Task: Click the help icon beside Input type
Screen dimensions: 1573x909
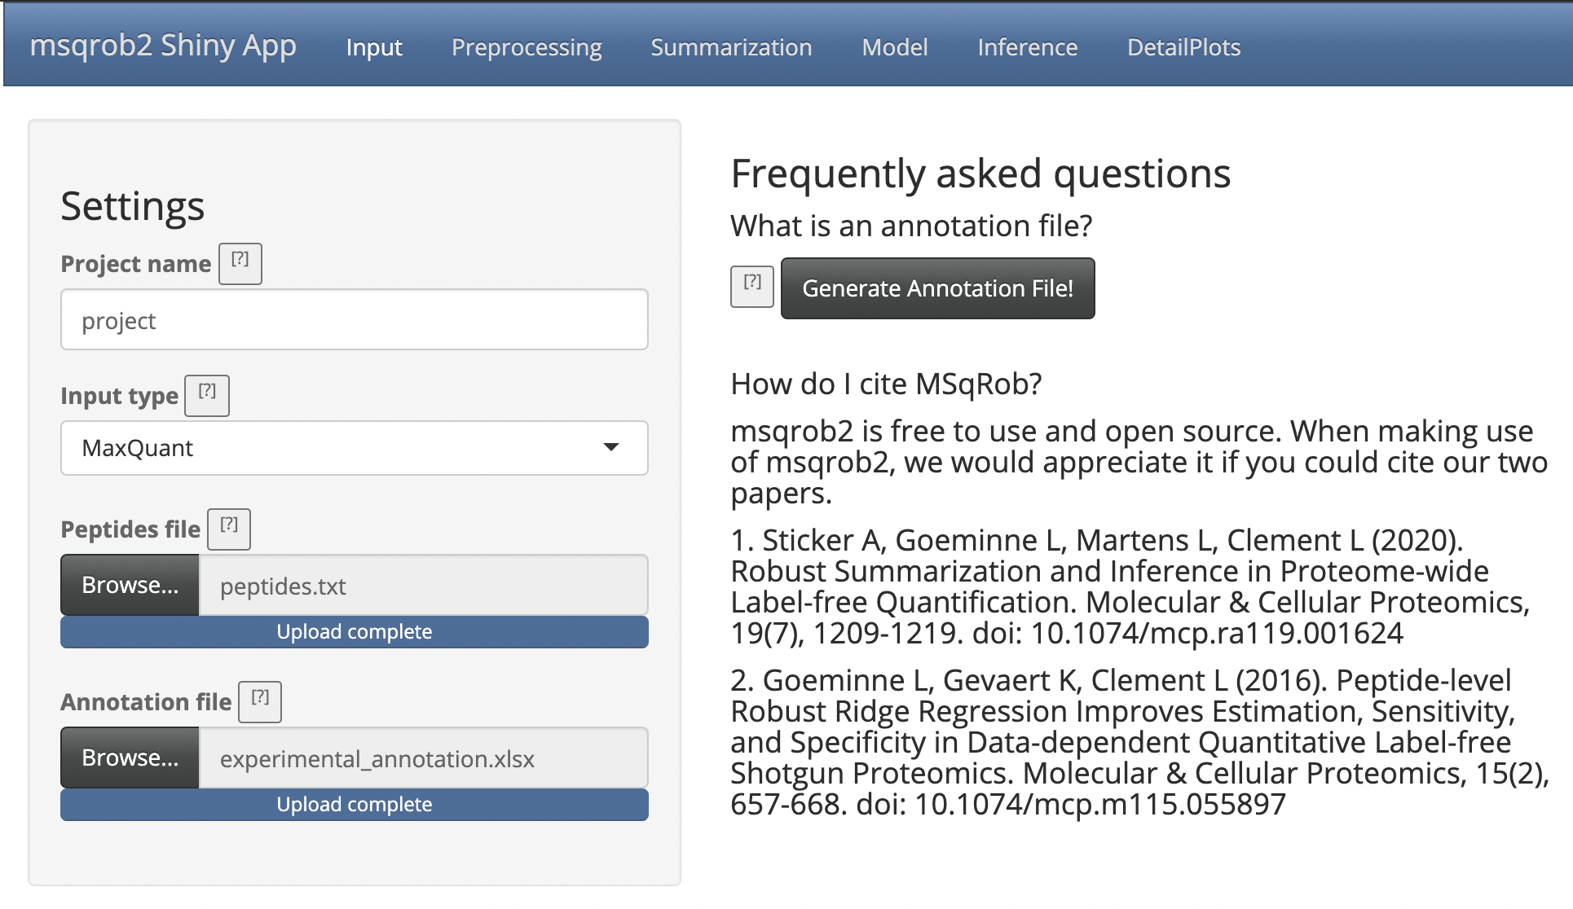Action: click(x=207, y=395)
